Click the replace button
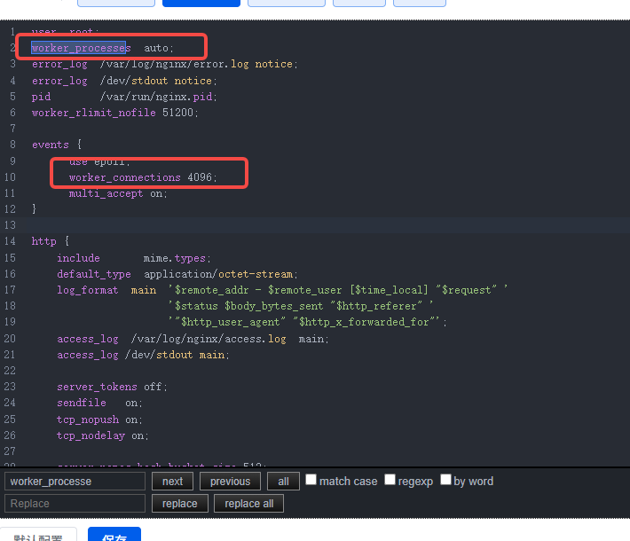The height and width of the screenshot is (541, 630). [x=180, y=504]
